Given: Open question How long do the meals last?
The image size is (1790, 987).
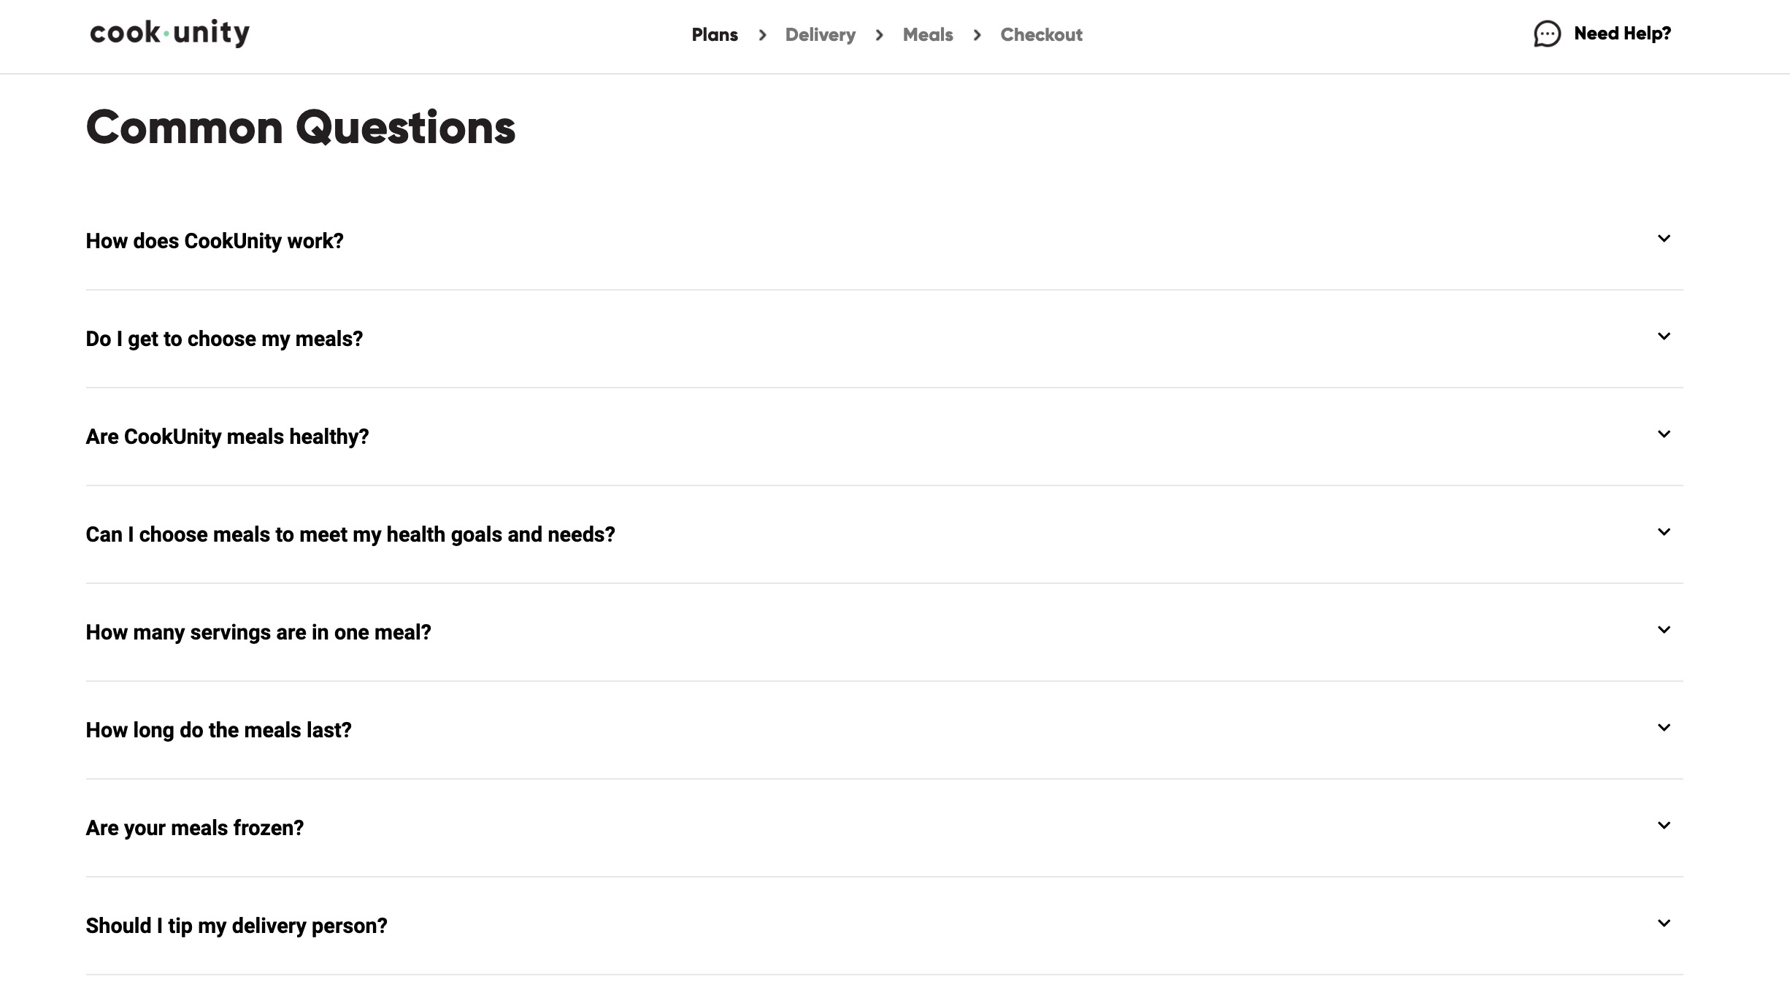Looking at the screenshot, I should [218, 730].
